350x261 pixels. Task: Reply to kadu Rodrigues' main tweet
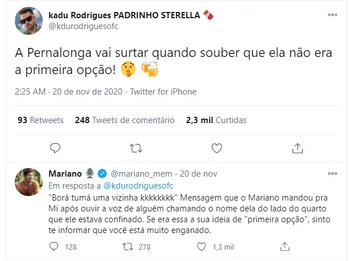55,149
